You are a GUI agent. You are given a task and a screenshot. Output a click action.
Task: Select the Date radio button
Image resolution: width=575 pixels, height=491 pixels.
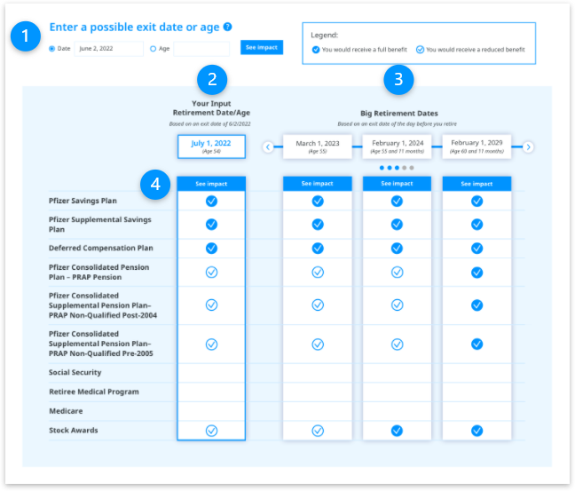coord(51,49)
